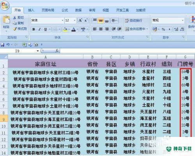Apply percent style with the % icon
The image size is (195, 156).
tap(163, 29)
